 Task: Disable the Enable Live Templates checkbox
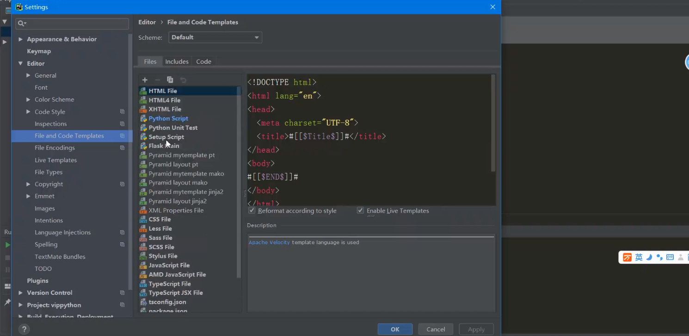pos(361,211)
